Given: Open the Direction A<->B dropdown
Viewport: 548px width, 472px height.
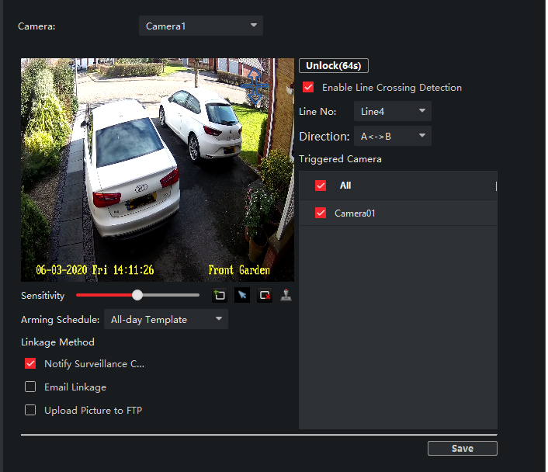Looking at the screenshot, I should (392, 137).
